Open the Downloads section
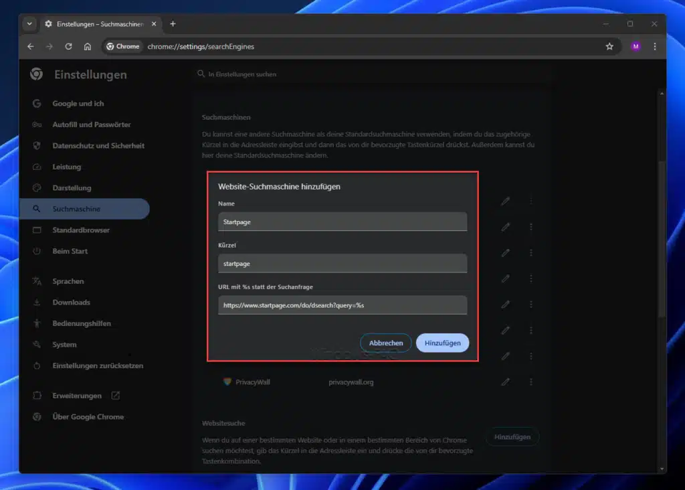This screenshot has height=490, width=685. click(x=71, y=302)
